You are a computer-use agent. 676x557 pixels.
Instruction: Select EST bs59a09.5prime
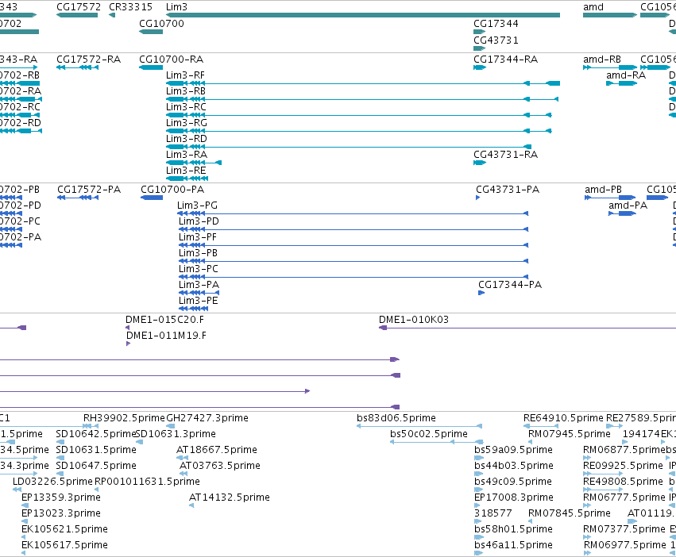(513, 450)
